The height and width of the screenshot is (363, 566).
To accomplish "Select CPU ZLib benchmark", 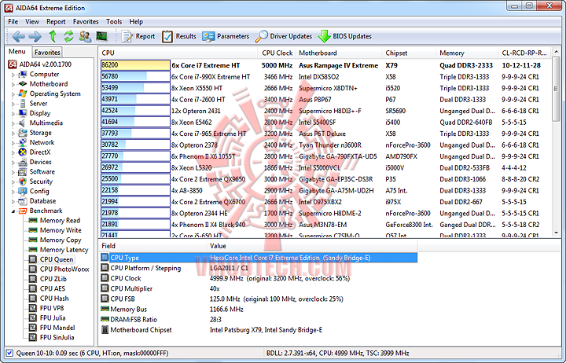I will 53,279.
